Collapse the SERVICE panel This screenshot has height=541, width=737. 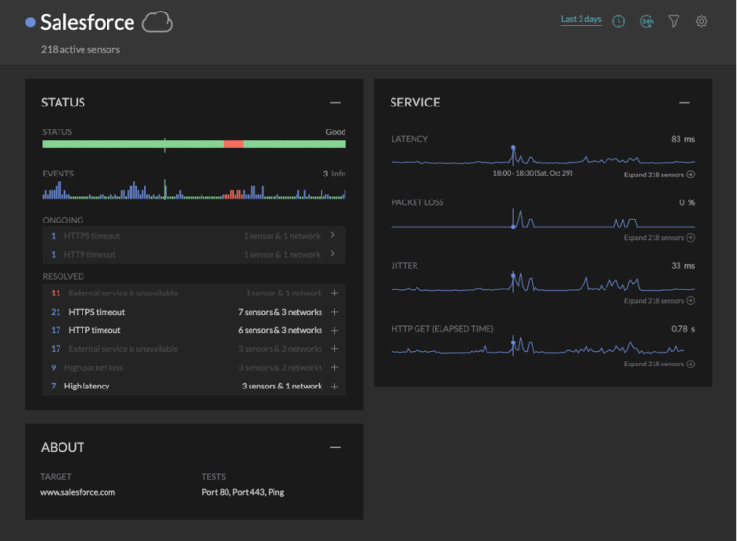point(684,103)
